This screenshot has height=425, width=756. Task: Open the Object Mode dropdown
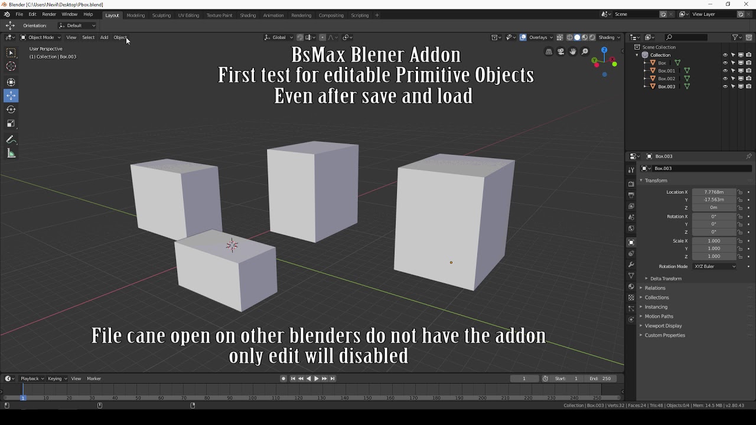(41, 37)
